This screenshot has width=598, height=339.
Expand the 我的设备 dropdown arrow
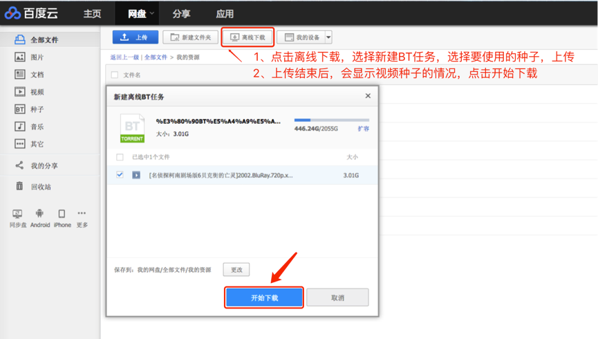click(x=328, y=37)
